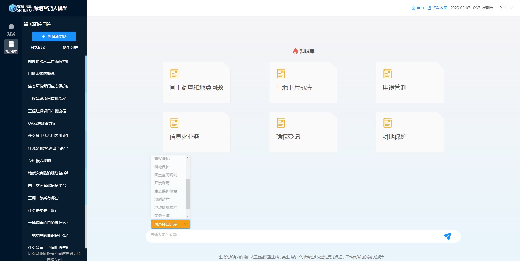Open the 土地卫片执法 card icon
The image size is (520, 261).
point(281,74)
